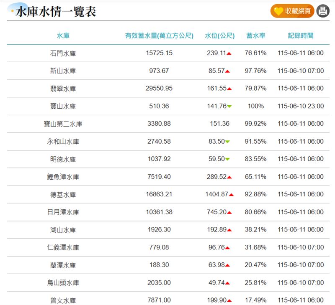Viewport: 335px width, 305px height.
Task: Select the 石門水庫 row name
Action: [63, 53]
